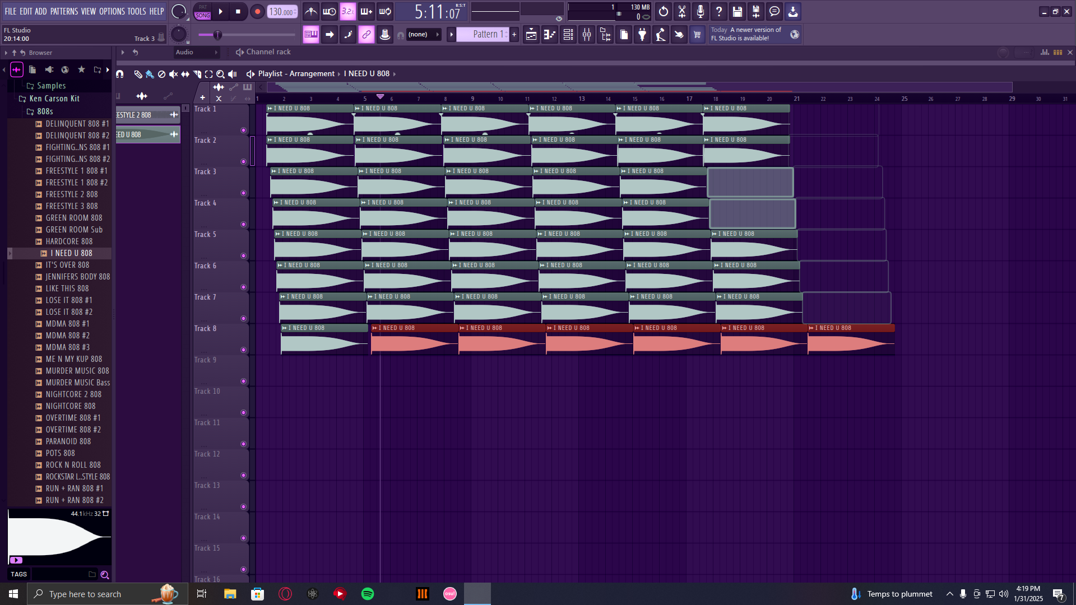Select the Paint brush tool in playlist

[x=150, y=74]
